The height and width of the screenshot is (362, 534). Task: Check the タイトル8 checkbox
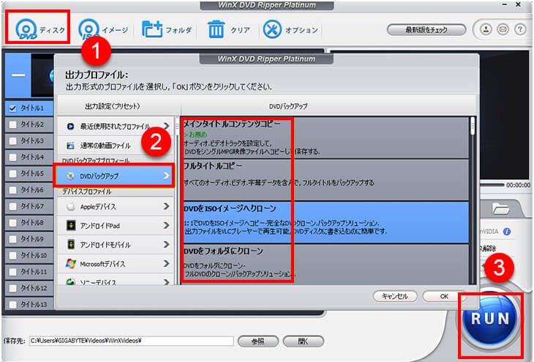click(x=13, y=223)
